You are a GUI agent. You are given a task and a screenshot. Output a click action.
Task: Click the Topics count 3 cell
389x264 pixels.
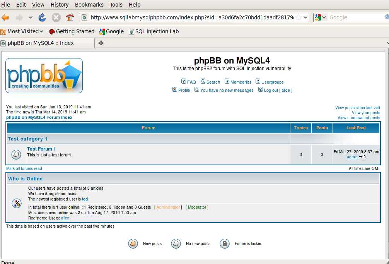point(301,154)
